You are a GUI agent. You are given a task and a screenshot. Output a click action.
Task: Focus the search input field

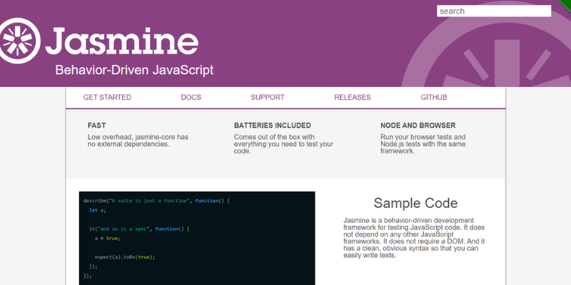[494, 11]
